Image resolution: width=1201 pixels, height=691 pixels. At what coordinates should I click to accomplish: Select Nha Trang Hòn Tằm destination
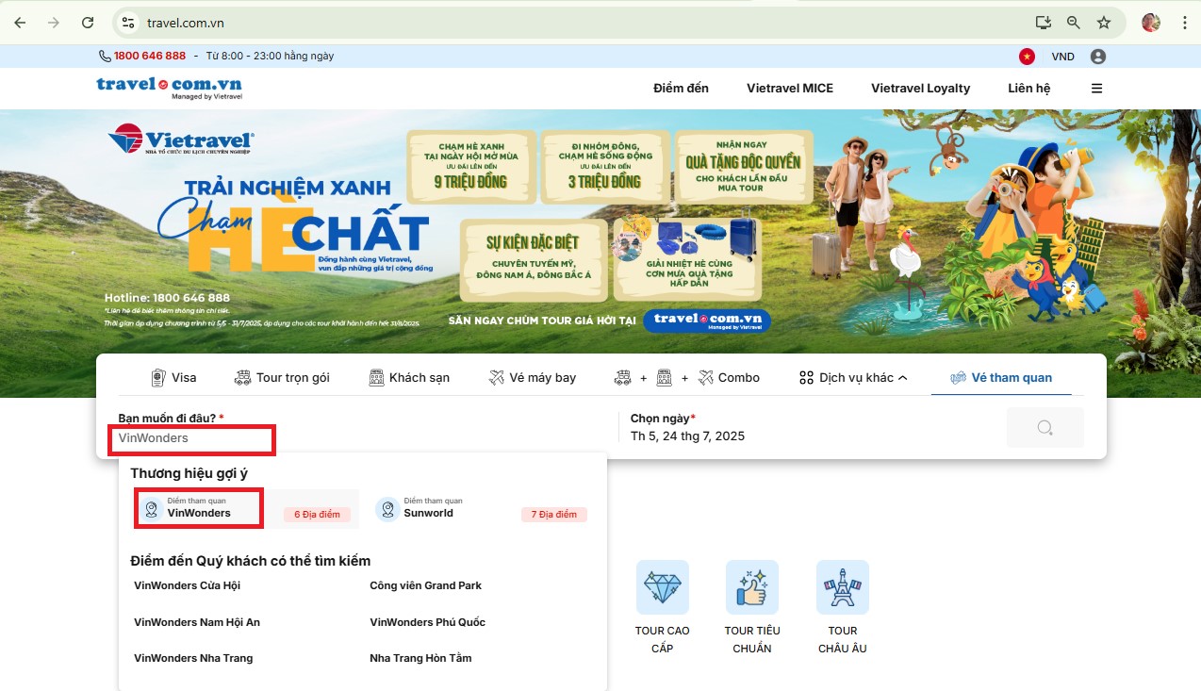[x=420, y=658]
